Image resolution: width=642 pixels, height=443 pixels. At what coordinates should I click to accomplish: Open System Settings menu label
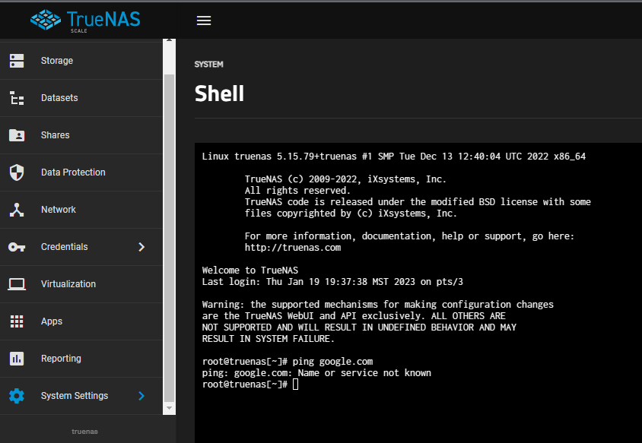75,396
